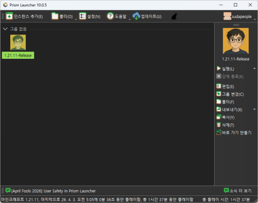Collapse the ungrouped (그룹 없음) section chevron
The width and height of the screenshot is (258, 203).
point(5,29)
